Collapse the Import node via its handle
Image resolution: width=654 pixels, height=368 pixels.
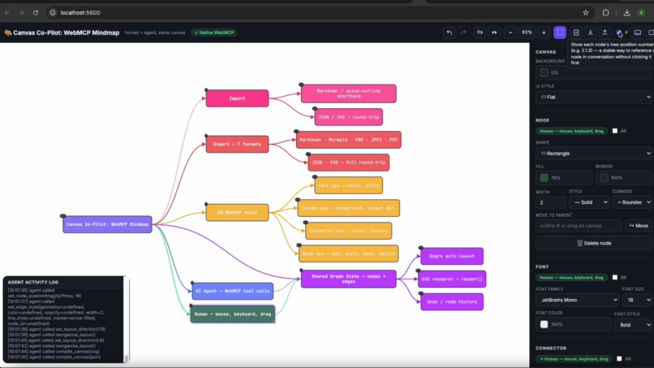click(206, 90)
